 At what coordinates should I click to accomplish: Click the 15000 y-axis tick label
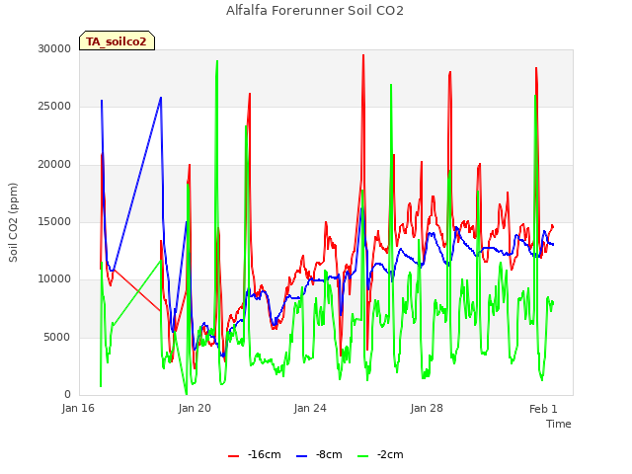54,221
